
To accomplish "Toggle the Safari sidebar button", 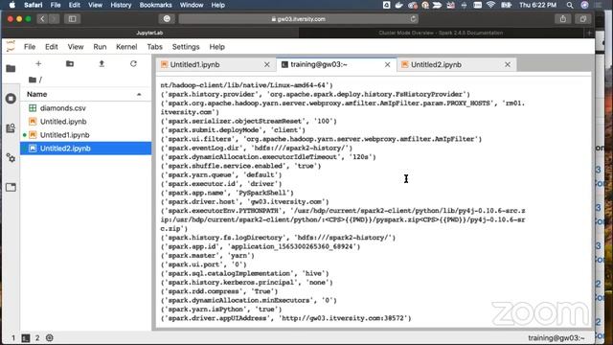I will 73,19.
